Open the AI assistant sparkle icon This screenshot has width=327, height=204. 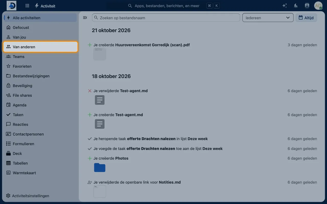285,6
